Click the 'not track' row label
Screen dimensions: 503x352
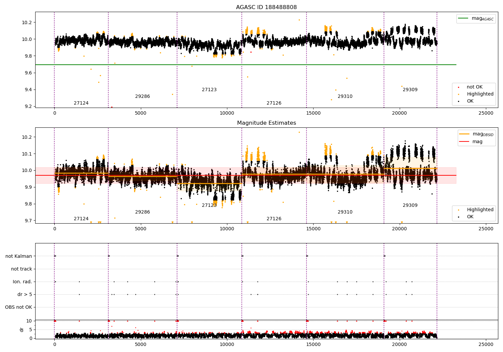point(21,269)
